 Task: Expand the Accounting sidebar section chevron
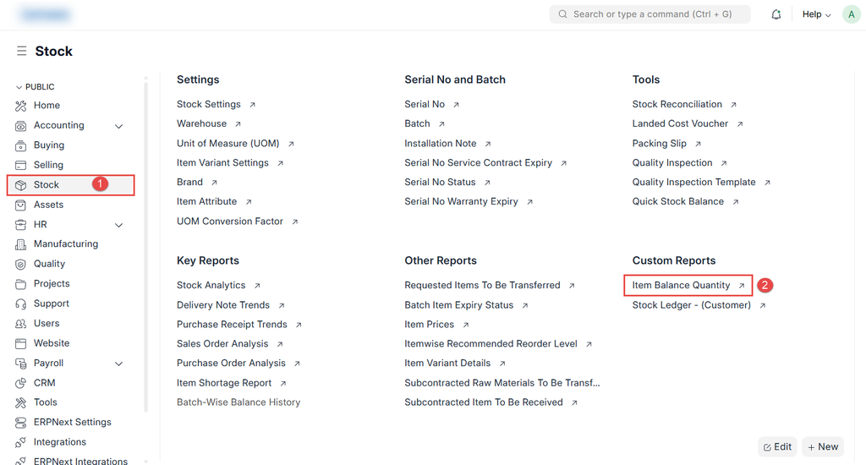tap(118, 126)
